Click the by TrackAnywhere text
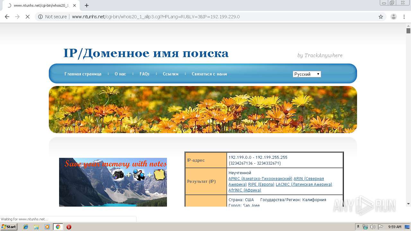The image size is (411, 231). pos(320,56)
